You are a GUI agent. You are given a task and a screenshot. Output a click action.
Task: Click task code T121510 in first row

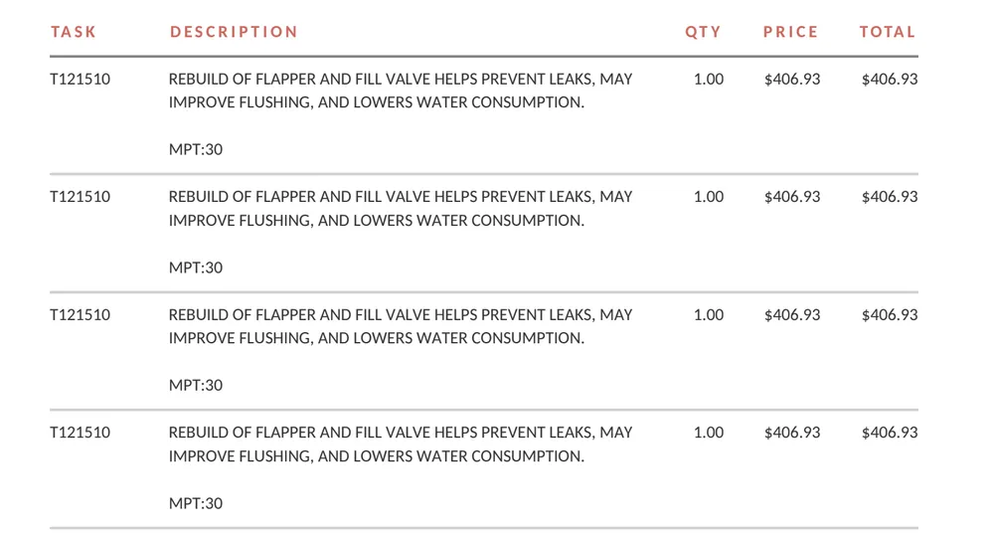[81, 80]
